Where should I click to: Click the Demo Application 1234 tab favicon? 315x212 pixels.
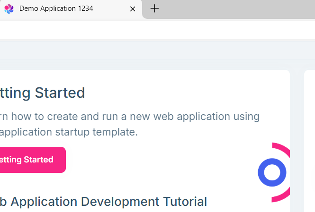(x=9, y=8)
